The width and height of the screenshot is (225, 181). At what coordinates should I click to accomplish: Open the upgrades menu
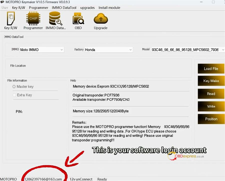87,8
